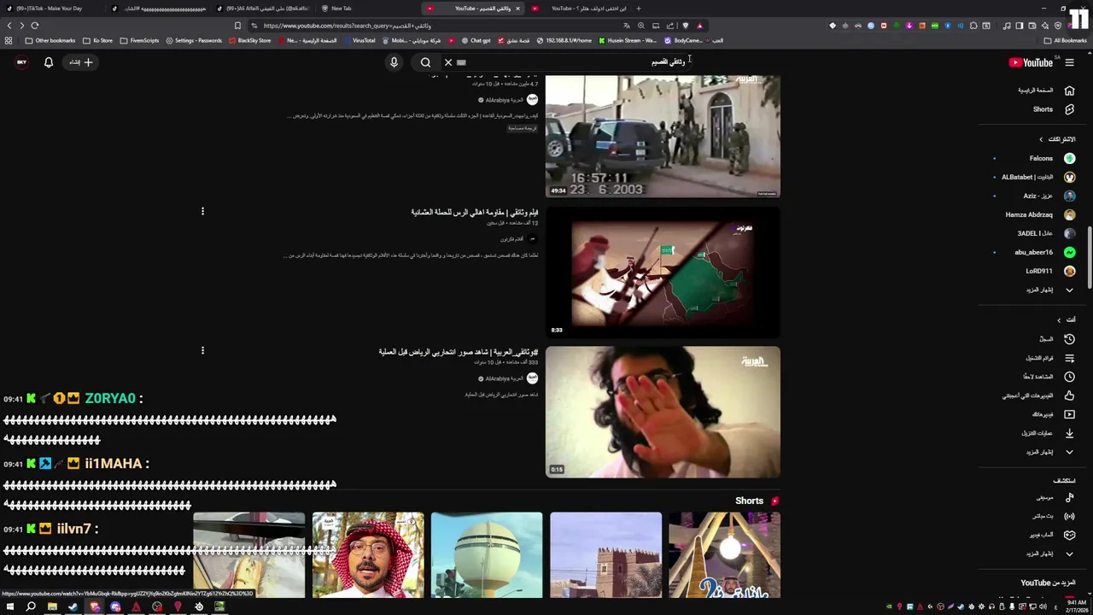Open the All Bookmarks folder

pos(1066,40)
